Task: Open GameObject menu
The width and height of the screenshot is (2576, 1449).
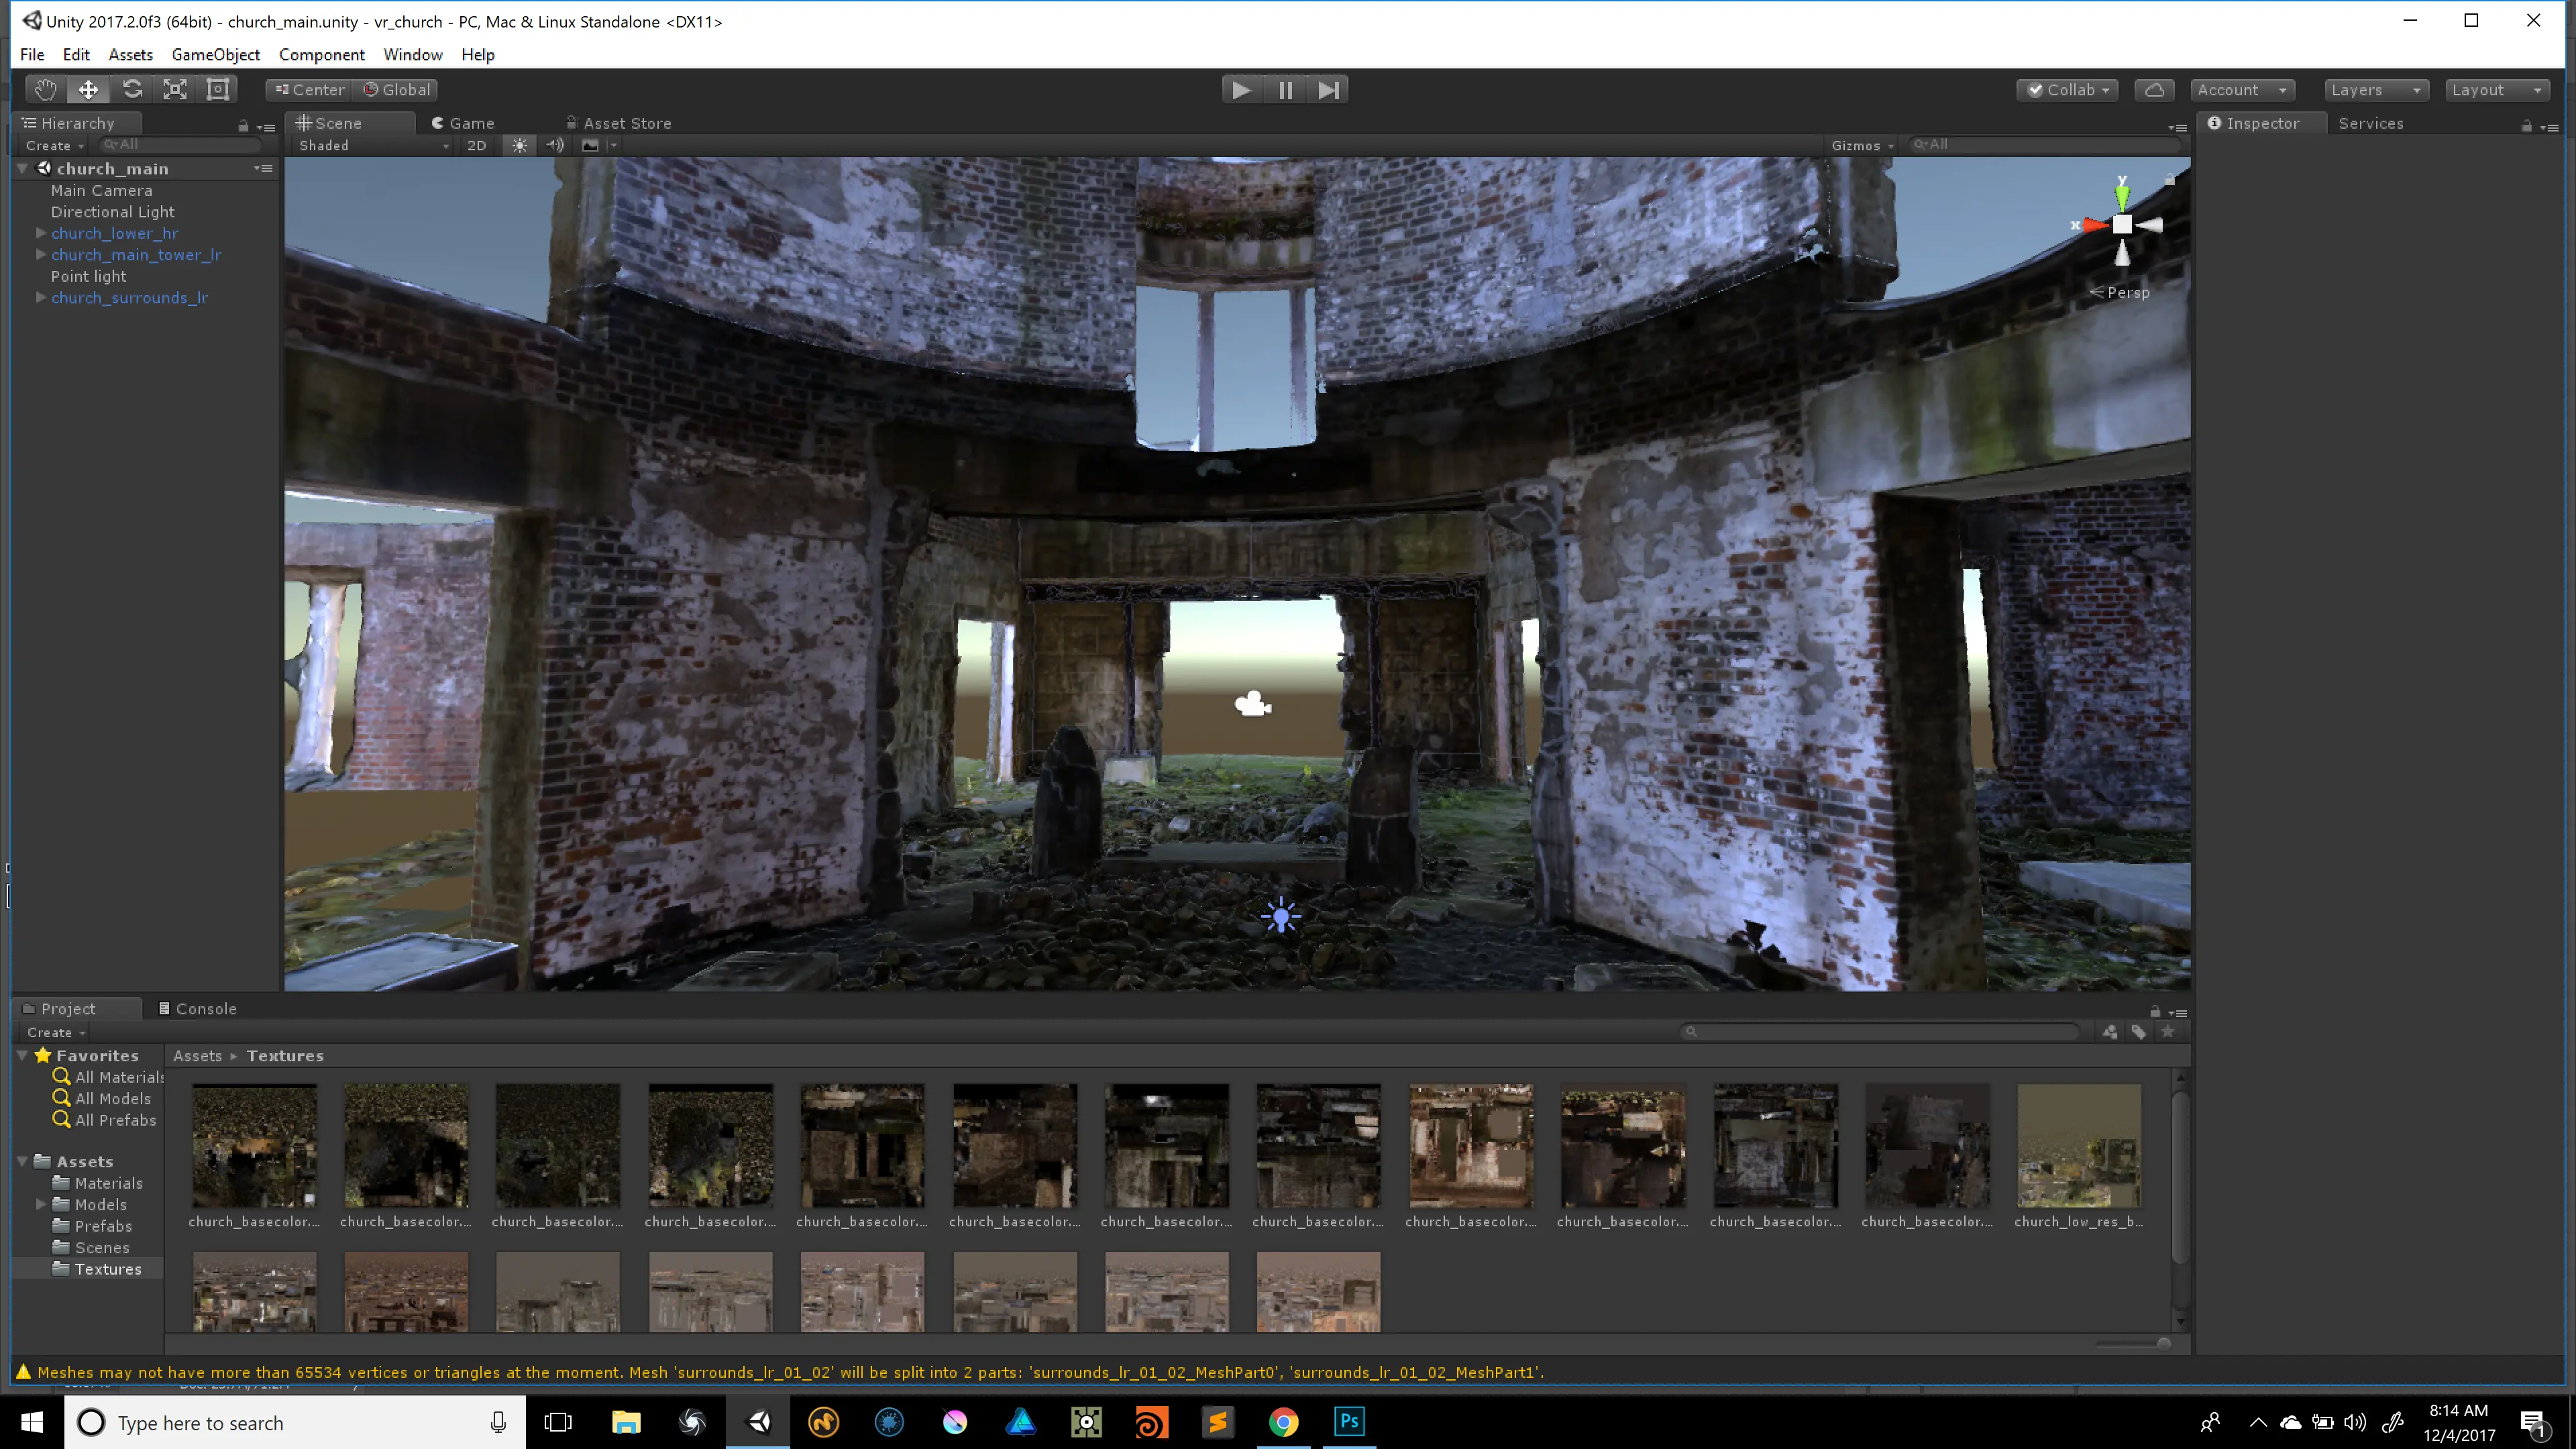Action: [216, 55]
